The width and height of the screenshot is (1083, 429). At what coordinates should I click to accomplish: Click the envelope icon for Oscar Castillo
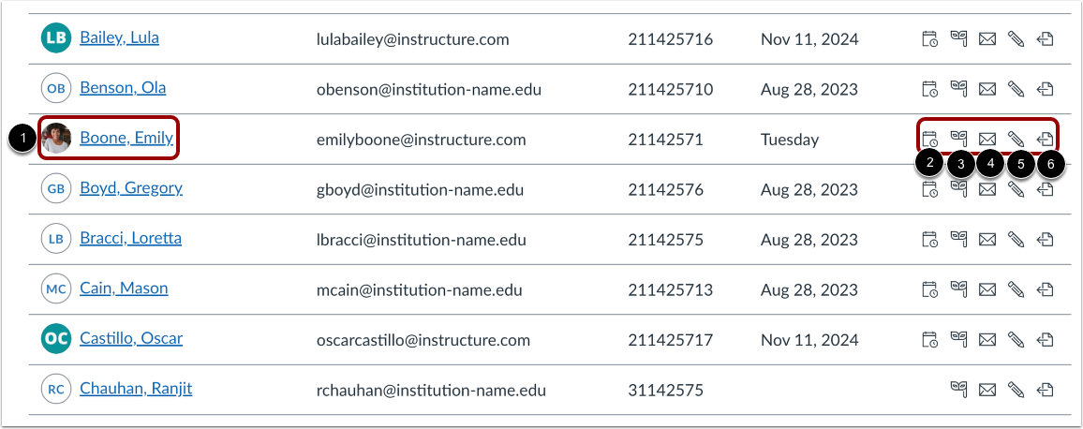[987, 339]
